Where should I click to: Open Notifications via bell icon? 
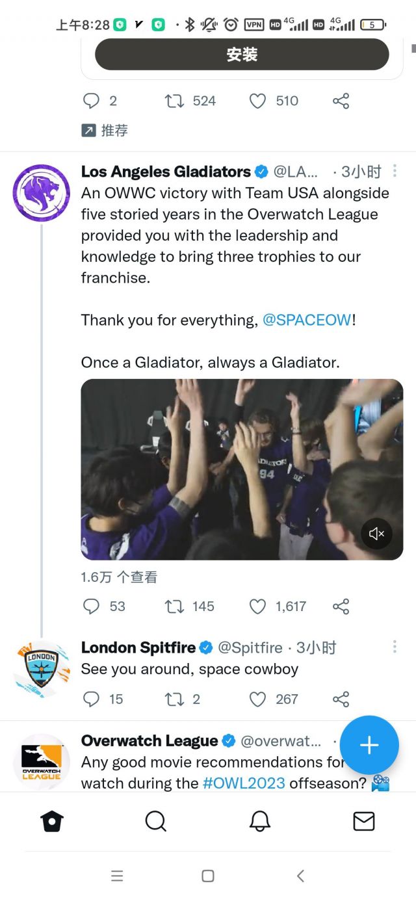[260, 821]
